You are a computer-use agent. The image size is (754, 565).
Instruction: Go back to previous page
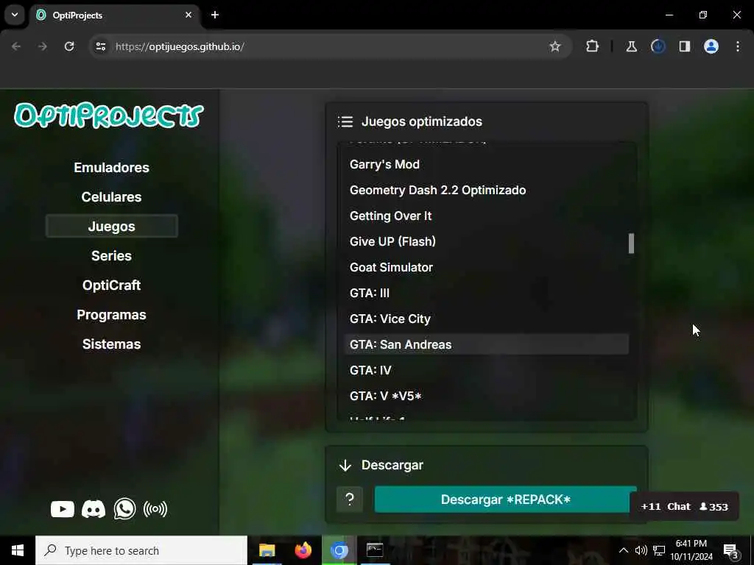(16, 46)
